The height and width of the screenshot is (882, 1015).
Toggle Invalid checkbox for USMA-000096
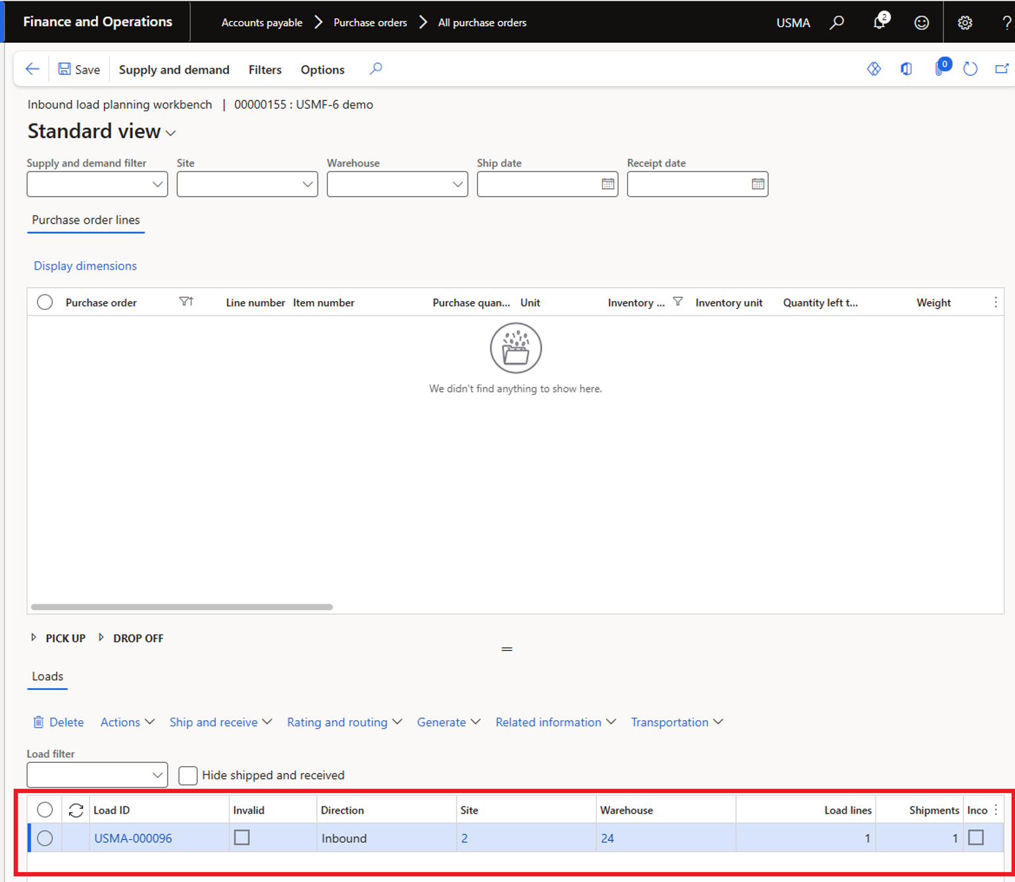pos(242,837)
